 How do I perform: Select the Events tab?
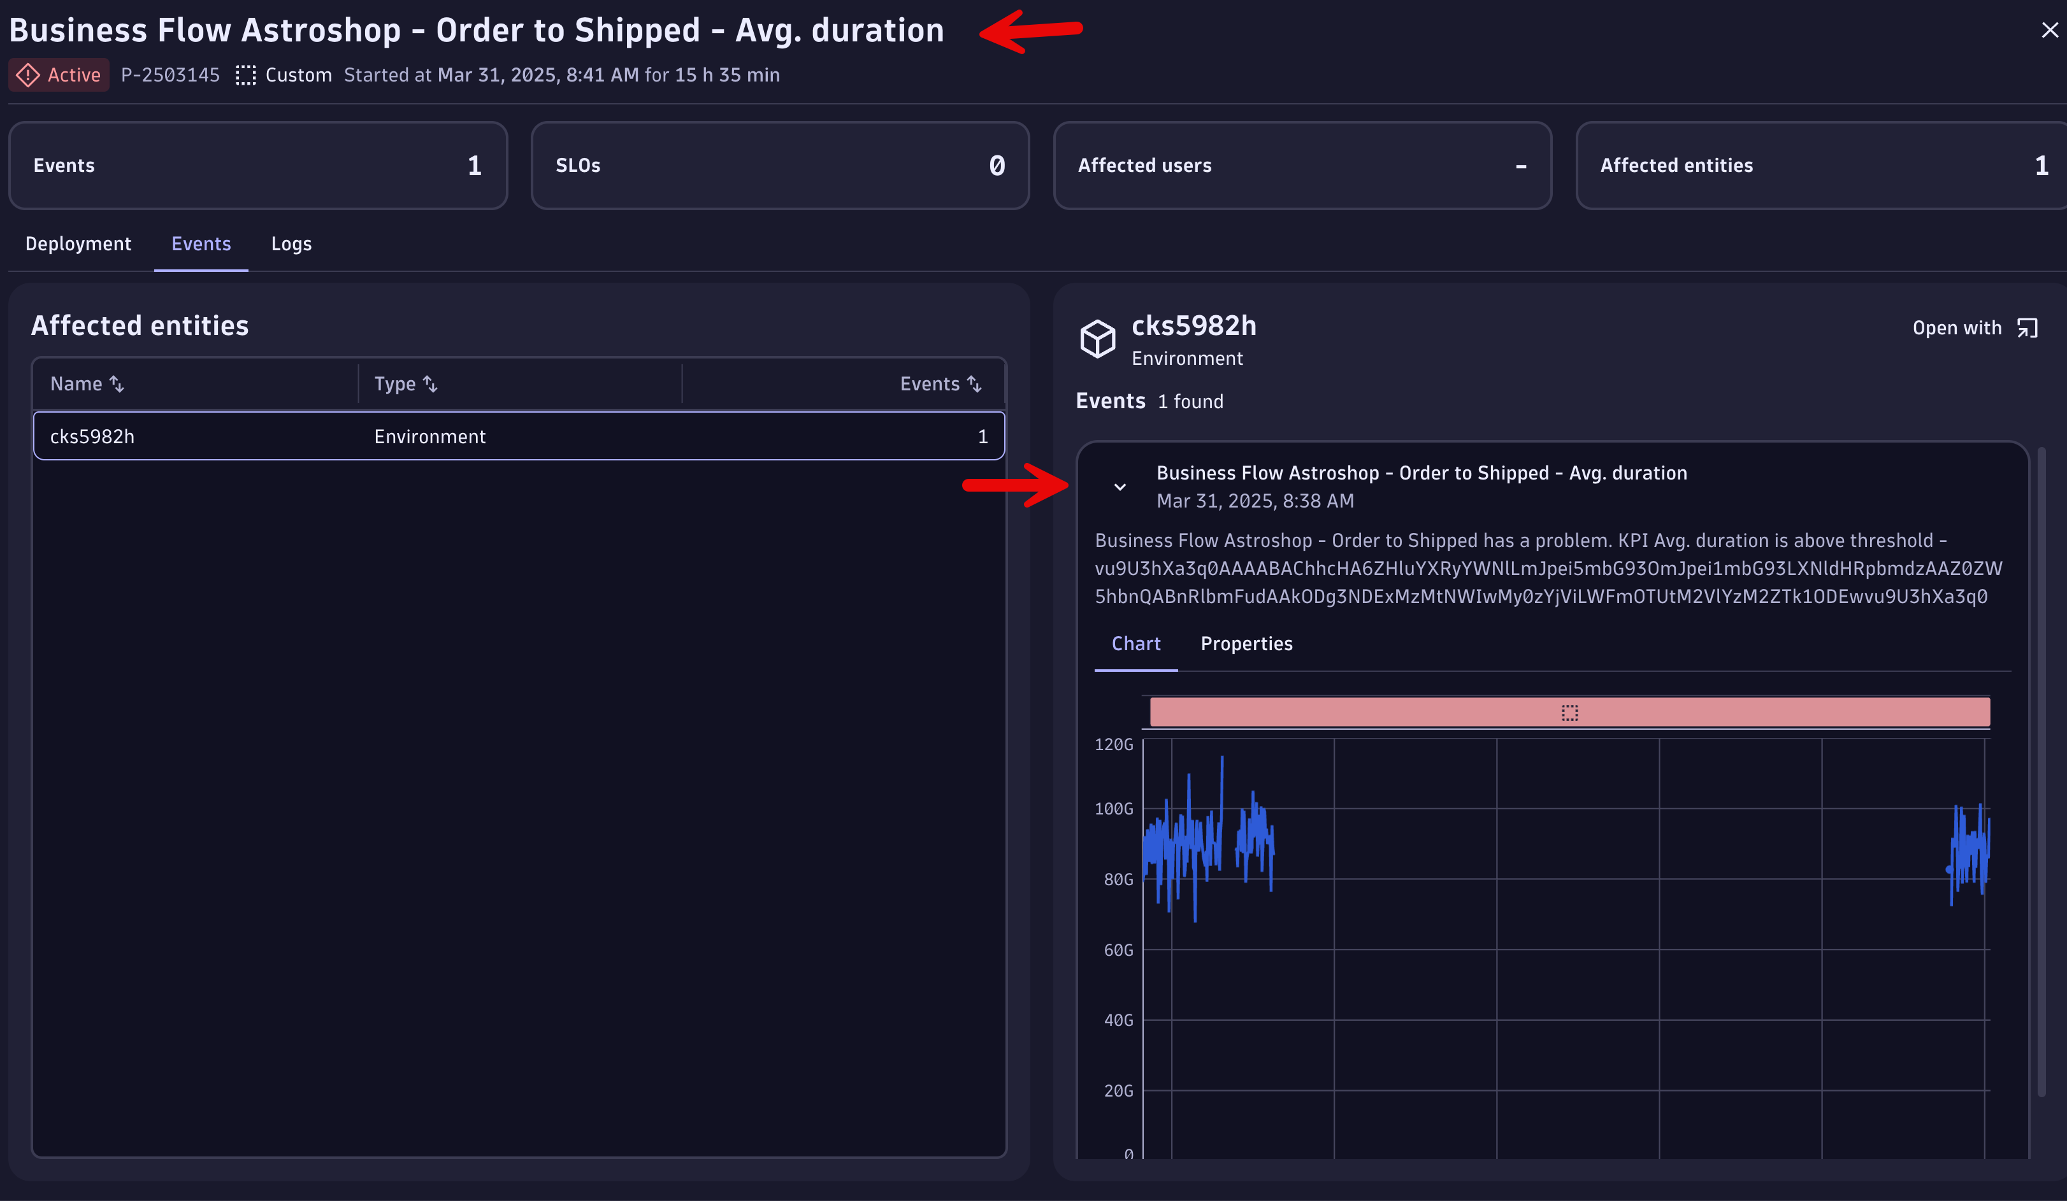click(201, 245)
